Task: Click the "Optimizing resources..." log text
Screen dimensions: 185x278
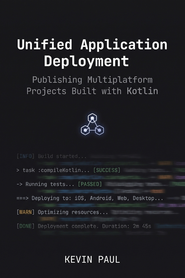Action: [x=73, y=212]
